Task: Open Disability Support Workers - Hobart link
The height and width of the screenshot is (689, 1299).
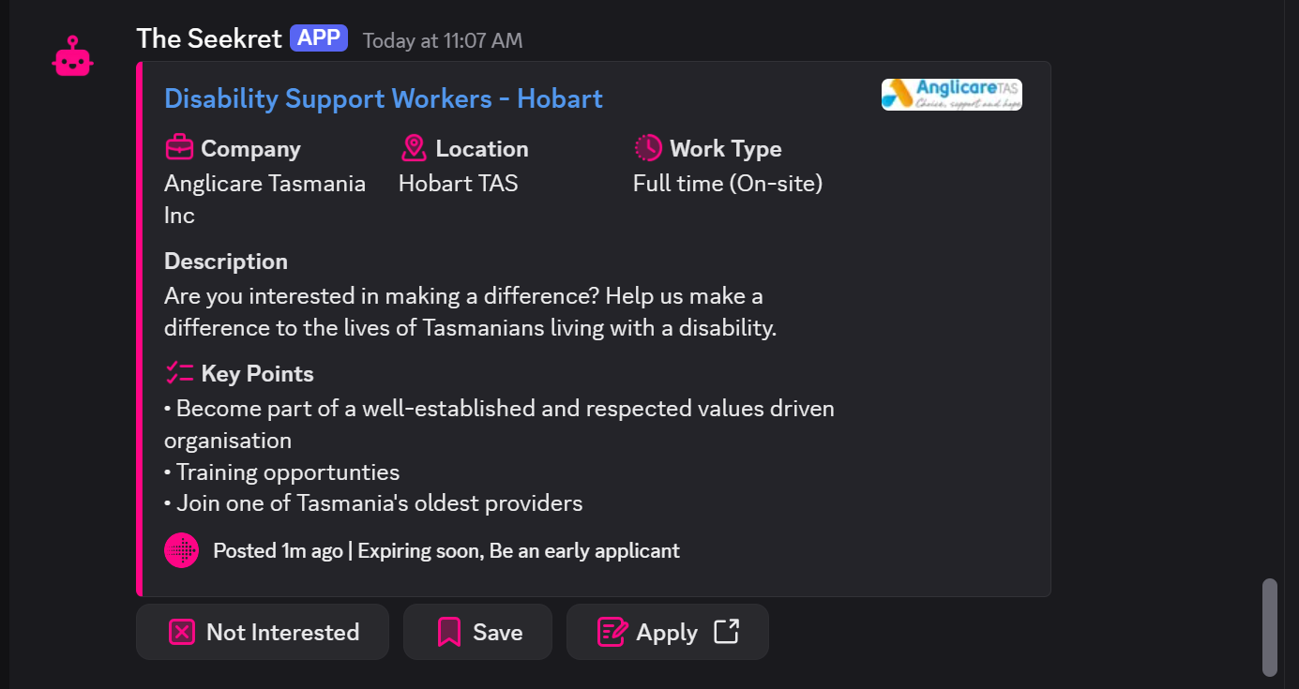Action: click(383, 98)
